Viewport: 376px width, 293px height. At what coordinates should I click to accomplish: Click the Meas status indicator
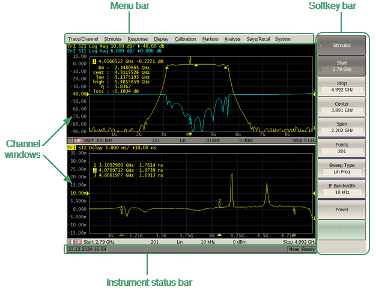[x=294, y=249]
